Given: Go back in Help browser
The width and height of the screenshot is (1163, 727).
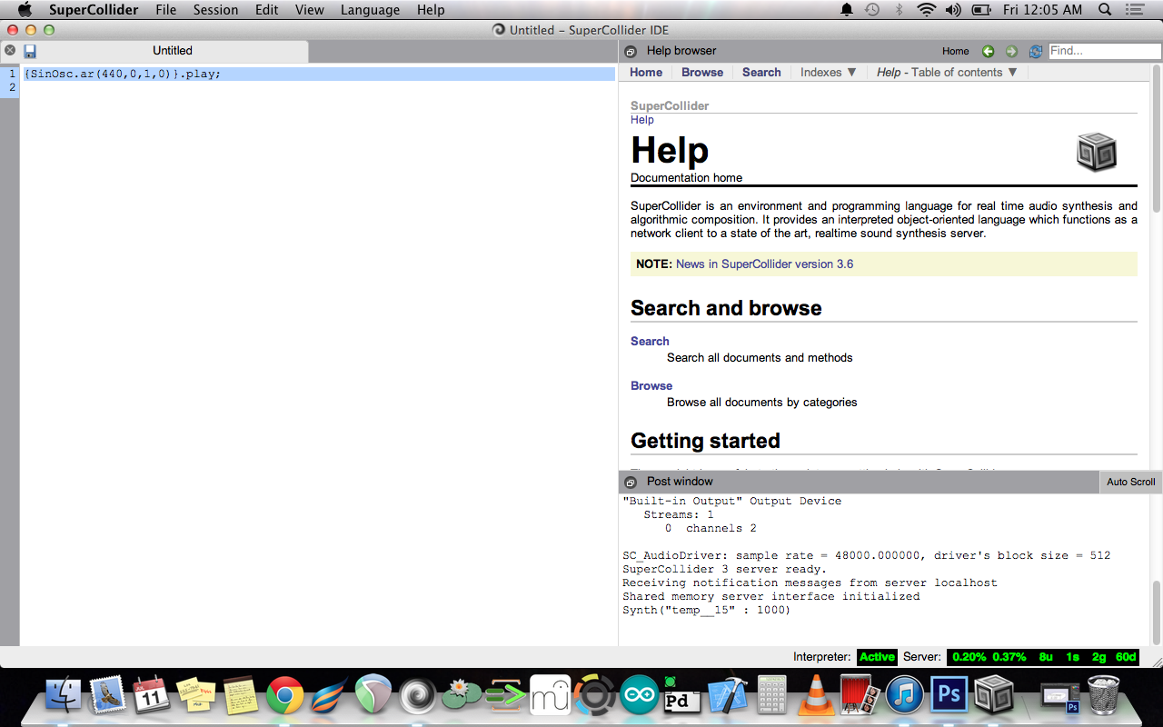Looking at the screenshot, I should 988,51.
